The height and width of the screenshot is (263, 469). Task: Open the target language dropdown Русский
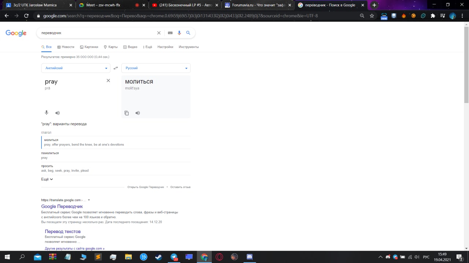pos(156,68)
